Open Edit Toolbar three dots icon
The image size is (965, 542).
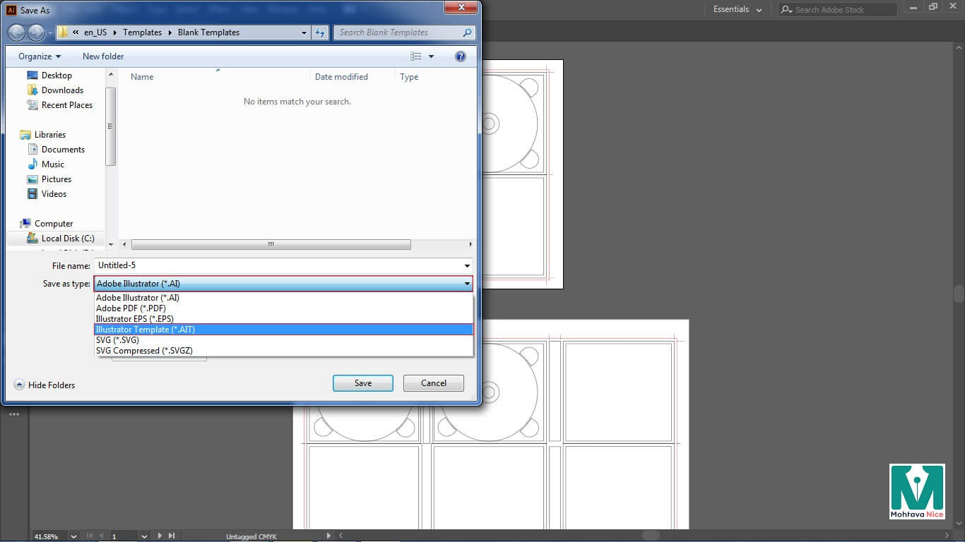[14, 414]
